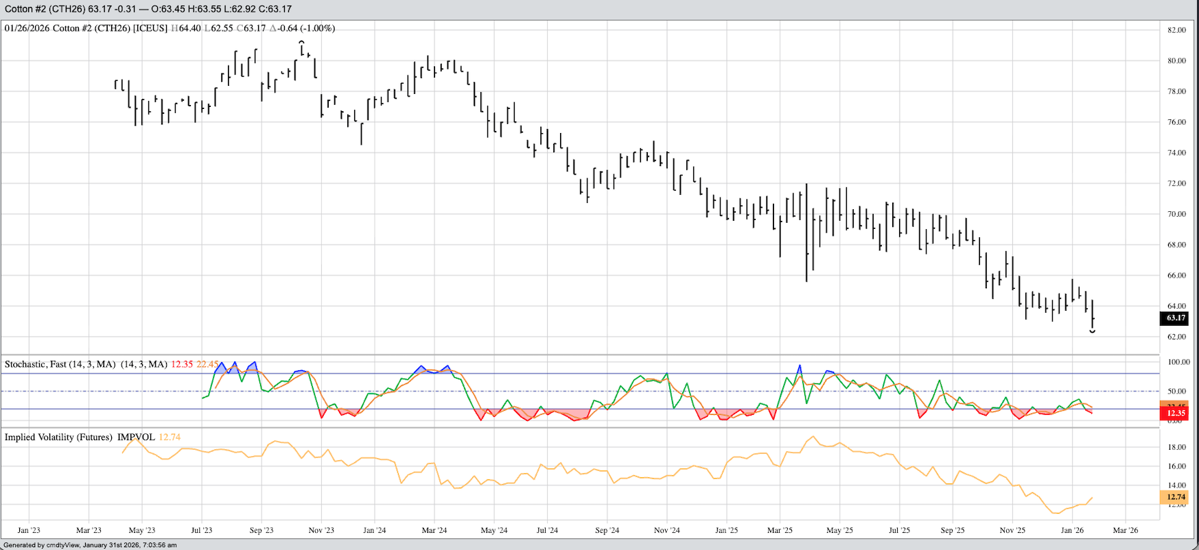Click the 50.00 midline label on stochastic axis
The height and width of the screenshot is (550, 1199).
1176,392
